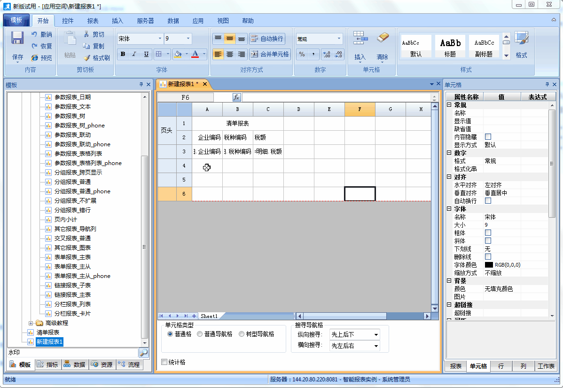Check the 内容隐藏 property checkbox
Viewport: 563px width, 388px height.
tap(488, 137)
